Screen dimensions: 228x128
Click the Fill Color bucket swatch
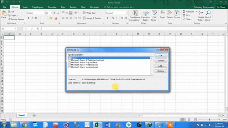50,18
